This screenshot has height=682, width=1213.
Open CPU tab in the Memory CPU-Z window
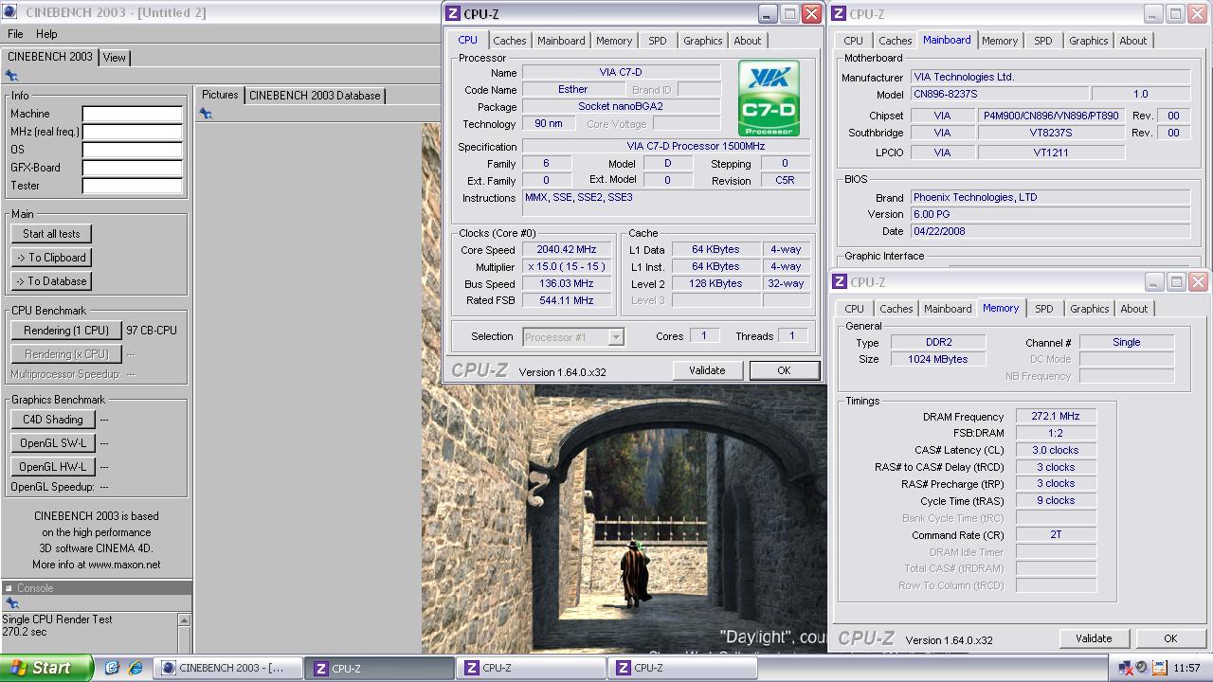click(855, 309)
